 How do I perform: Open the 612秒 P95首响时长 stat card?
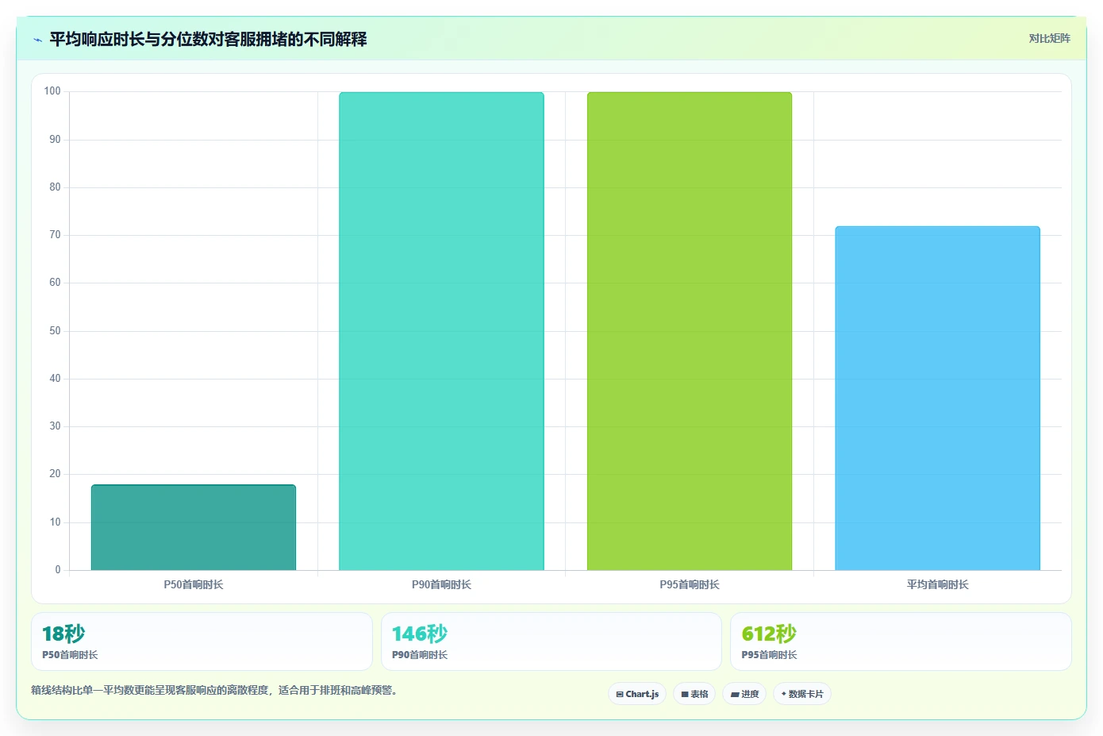[901, 642]
